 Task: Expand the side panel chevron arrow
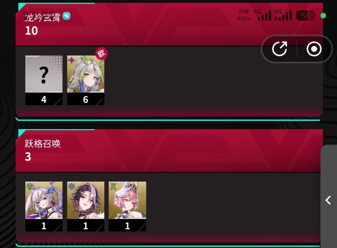tap(328, 200)
